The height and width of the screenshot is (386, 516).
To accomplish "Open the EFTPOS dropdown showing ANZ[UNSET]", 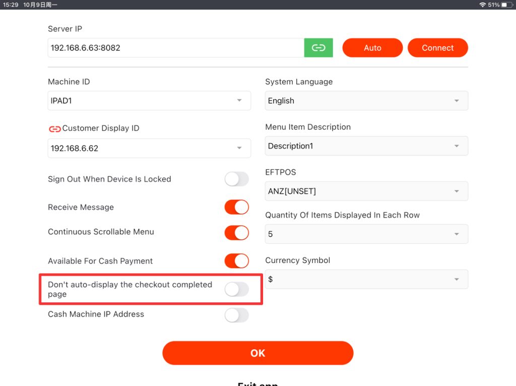I will click(x=366, y=191).
